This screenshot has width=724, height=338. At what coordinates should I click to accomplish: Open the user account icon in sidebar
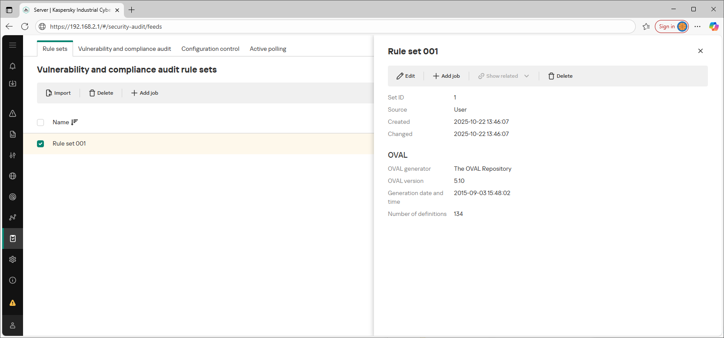click(13, 325)
